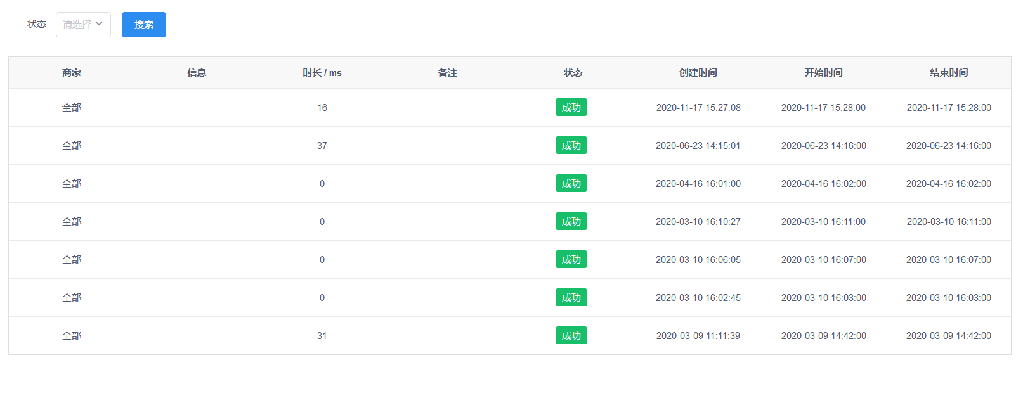Screen dimensions: 1023x393
Task: Click 成功 badge in the 2020-04-16 row
Action: [571, 184]
